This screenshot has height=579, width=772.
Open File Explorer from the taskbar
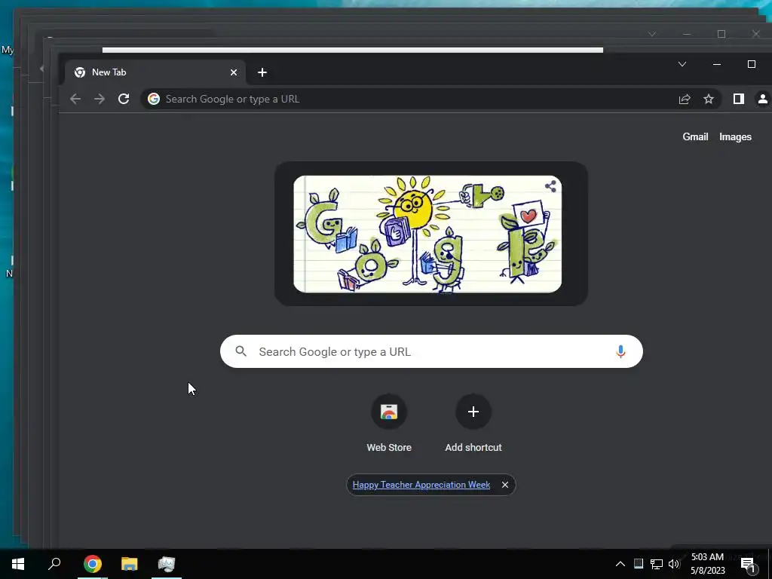click(130, 564)
